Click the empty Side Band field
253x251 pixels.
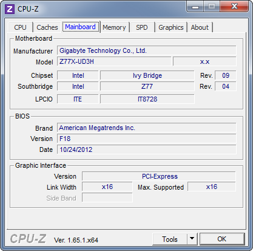click(107, 198)
